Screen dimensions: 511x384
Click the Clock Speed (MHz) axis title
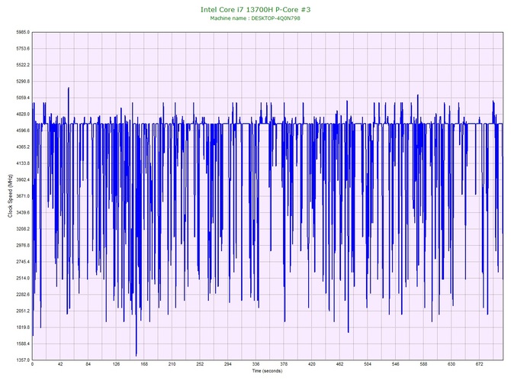pyautogui.click(x=10, y=195)
